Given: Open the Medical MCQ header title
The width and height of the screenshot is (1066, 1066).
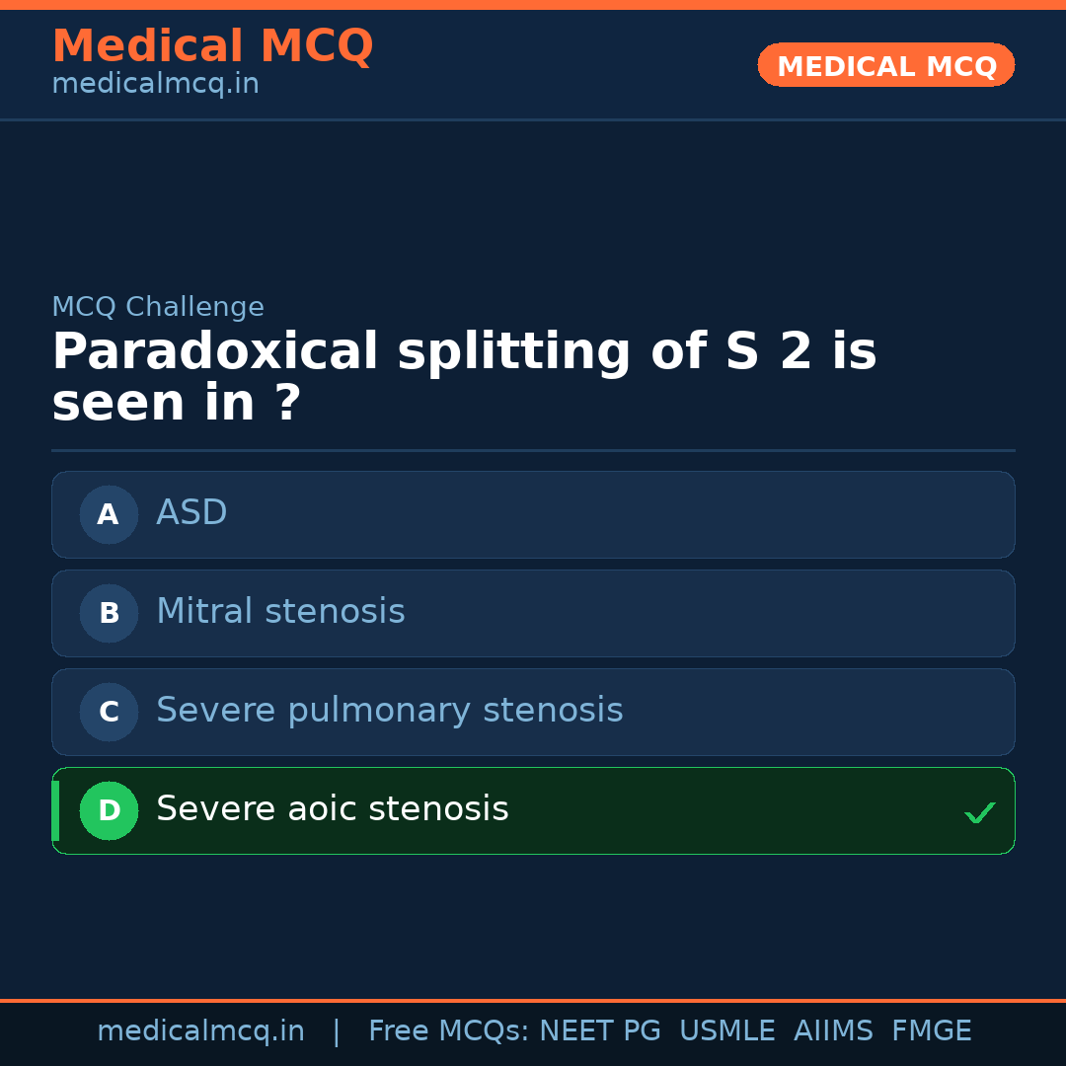Looking at the screenshot, I should click(x=212, y=46).
